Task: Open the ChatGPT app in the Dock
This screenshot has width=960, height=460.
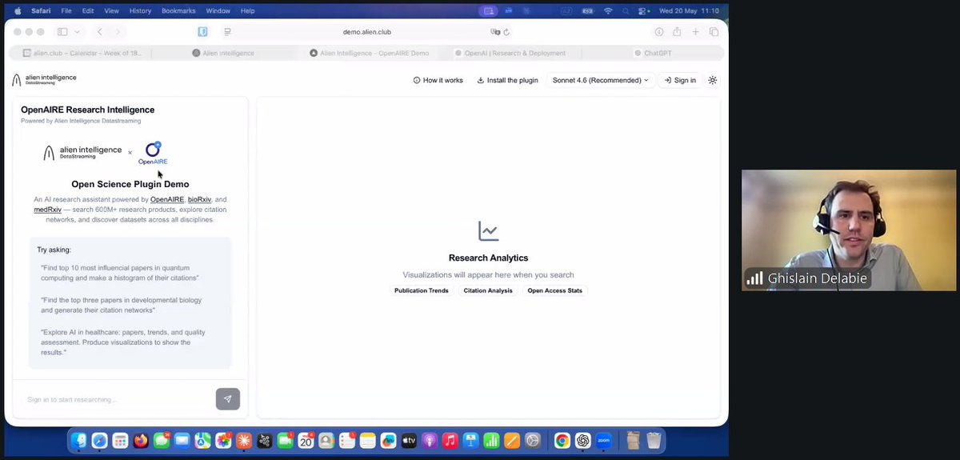Action: click(583, 440)
